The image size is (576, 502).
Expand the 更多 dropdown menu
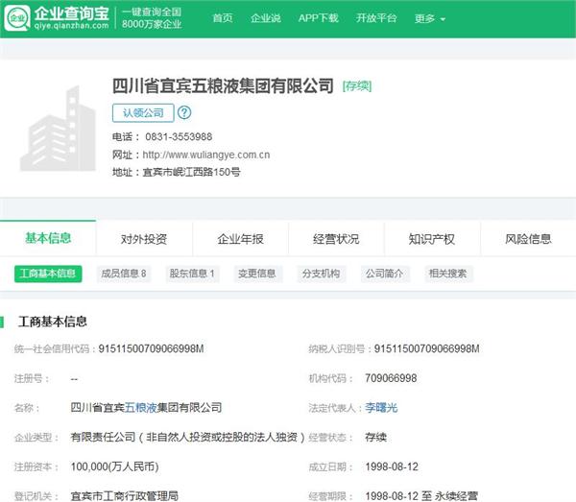430,18
